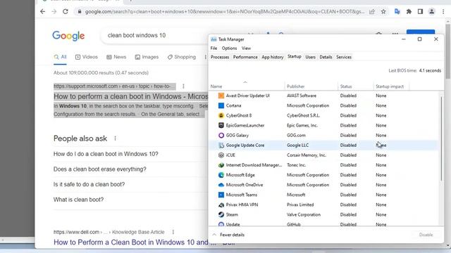The width and height of the screenshot is (451, 253).
Task: Sort startup list by Status column
Action: point(356,86)
